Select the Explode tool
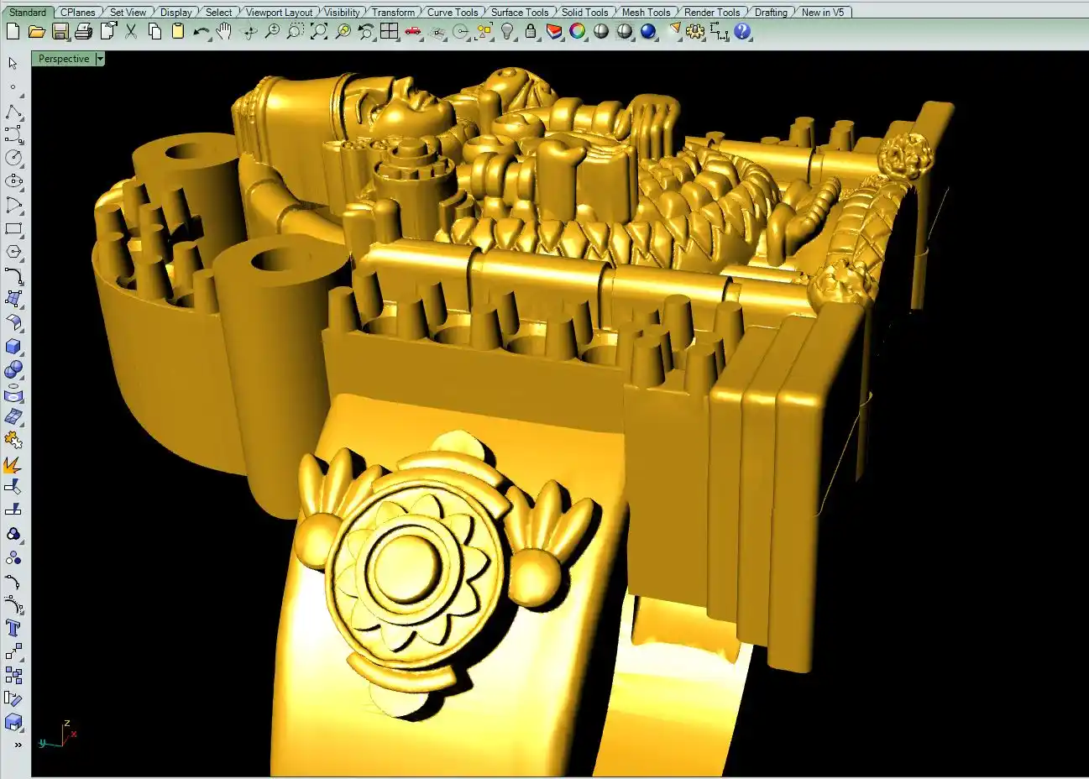 tap(13, 464)
